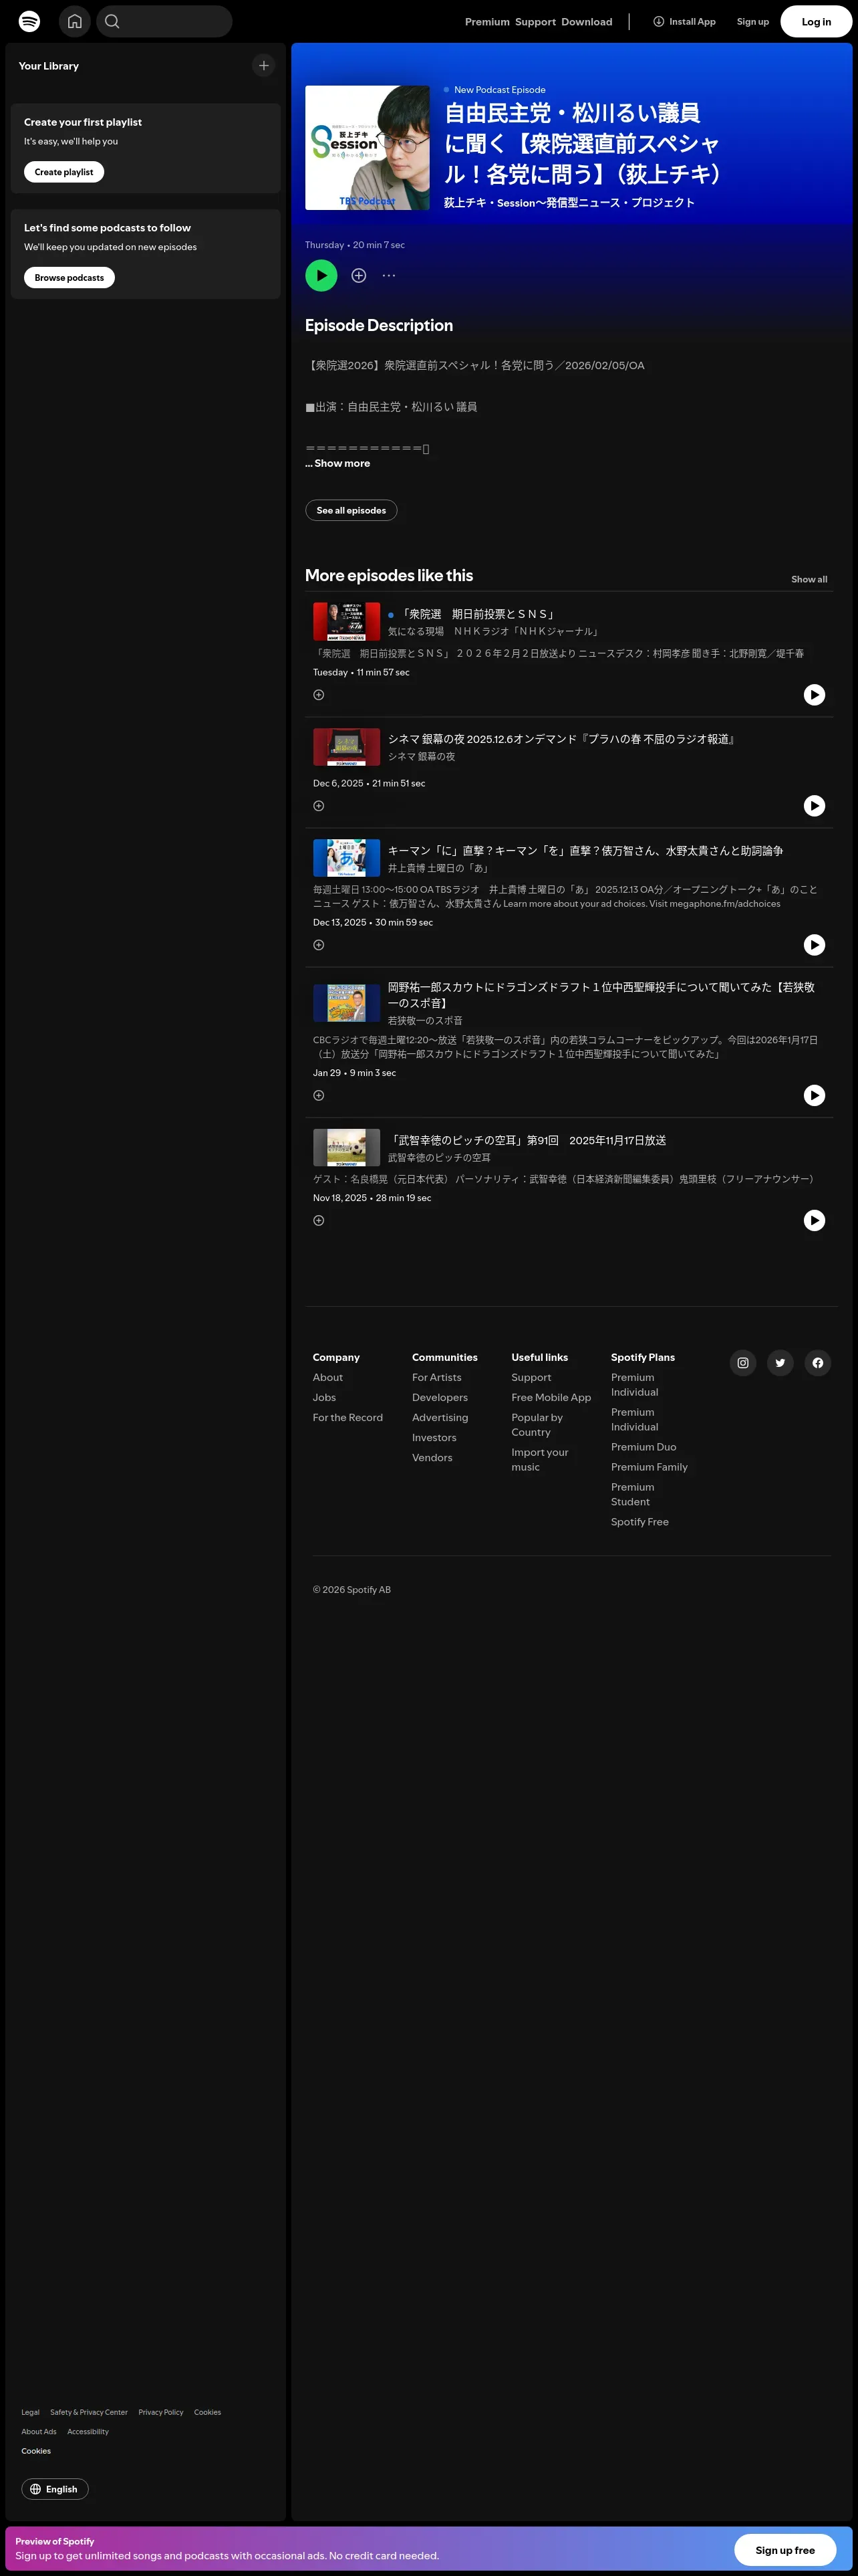
Task: Click Investors footer link
Action: point(434,1438)
